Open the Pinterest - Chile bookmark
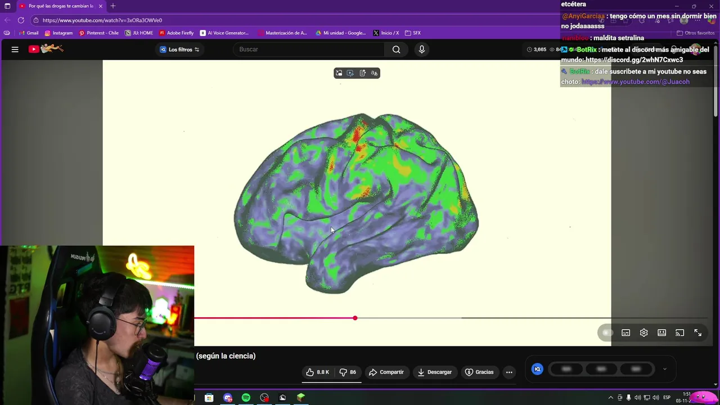This screenshot has width=720, height=405. 98,33
